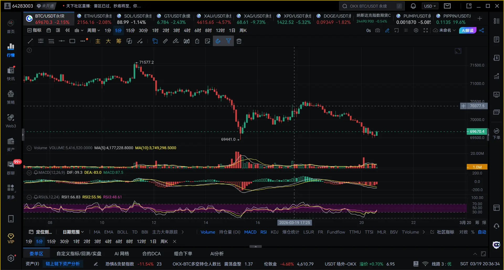Open DOGE/USDT tab
The height and width of the screenshot is (270, 504).
tap(334, 19)
